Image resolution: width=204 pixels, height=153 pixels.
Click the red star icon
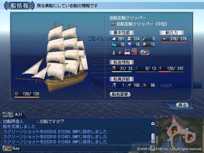point(120,53)
